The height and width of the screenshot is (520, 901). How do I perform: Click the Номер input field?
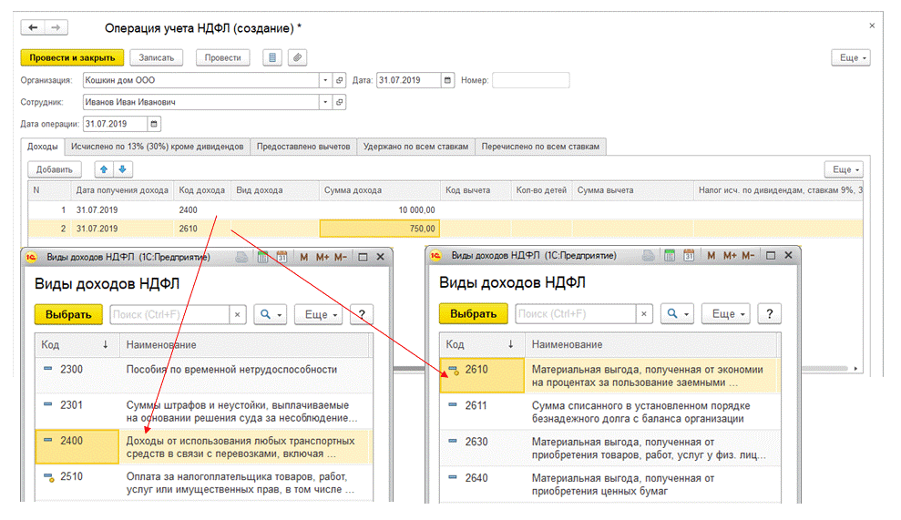coord(530,80)
